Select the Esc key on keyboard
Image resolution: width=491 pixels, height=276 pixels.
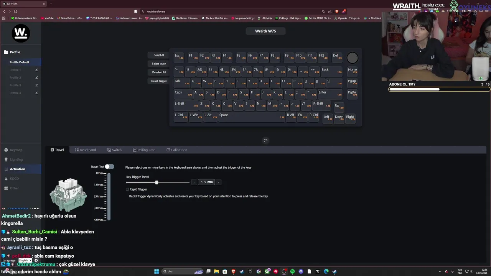(x=179, y=57)
